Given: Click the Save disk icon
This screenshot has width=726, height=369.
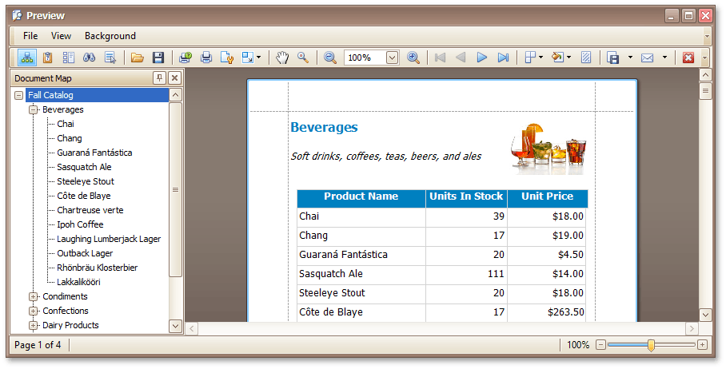Looking at the screenshot, I should point(158,58).
